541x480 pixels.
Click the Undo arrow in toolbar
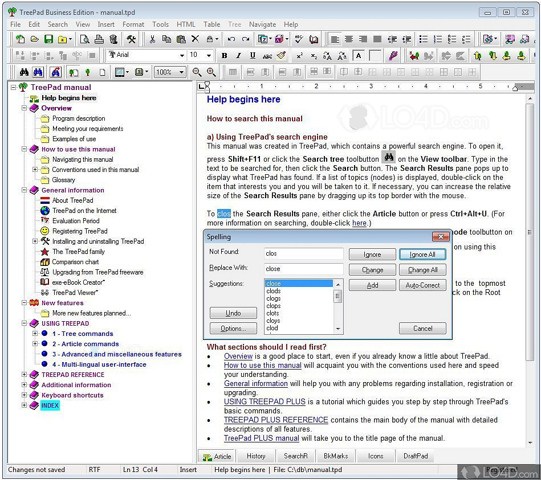(x=231, y=39)
